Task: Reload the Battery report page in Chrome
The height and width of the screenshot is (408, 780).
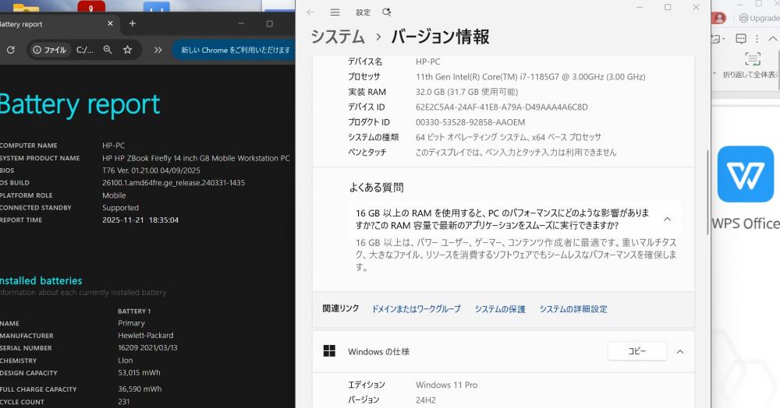Action: [10, 50]
